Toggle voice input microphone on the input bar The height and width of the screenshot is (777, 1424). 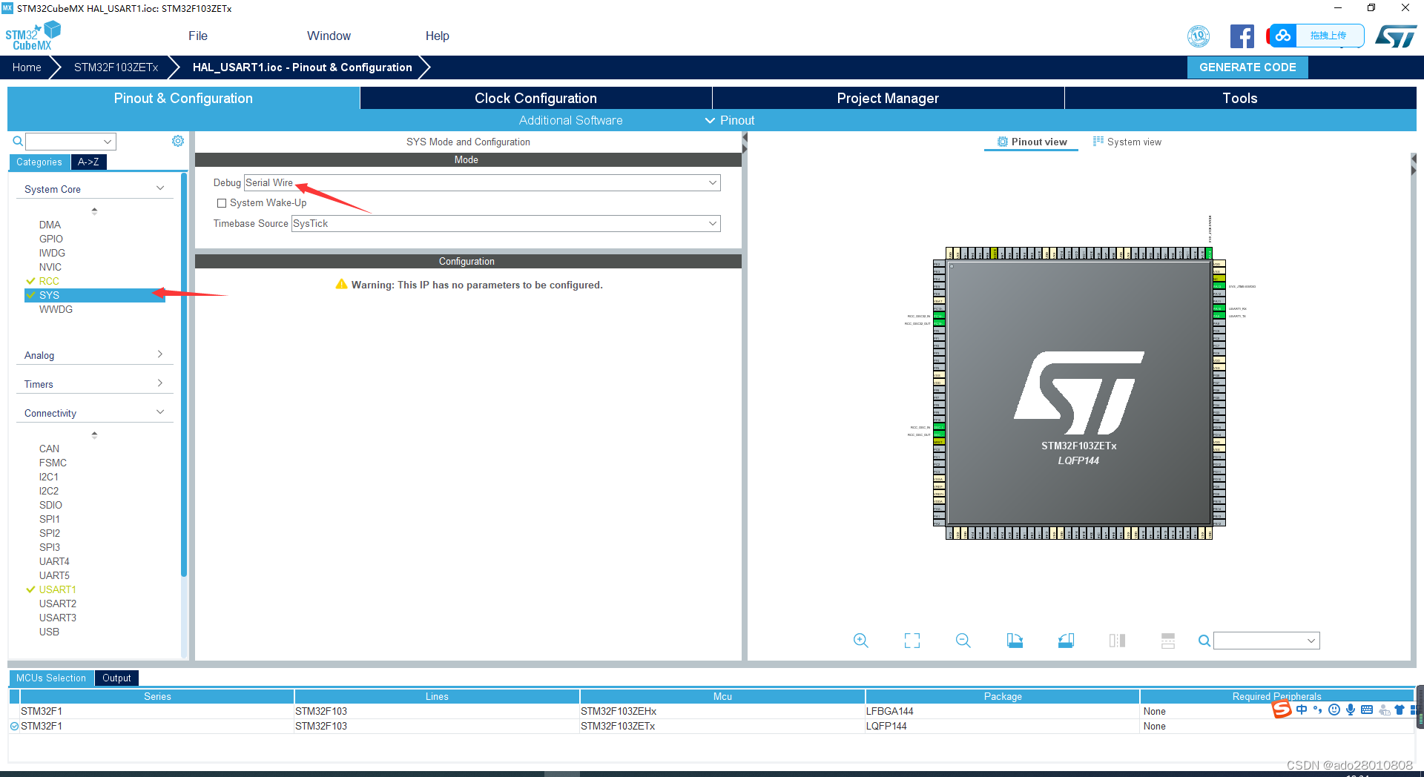(x=1350, y=710)
